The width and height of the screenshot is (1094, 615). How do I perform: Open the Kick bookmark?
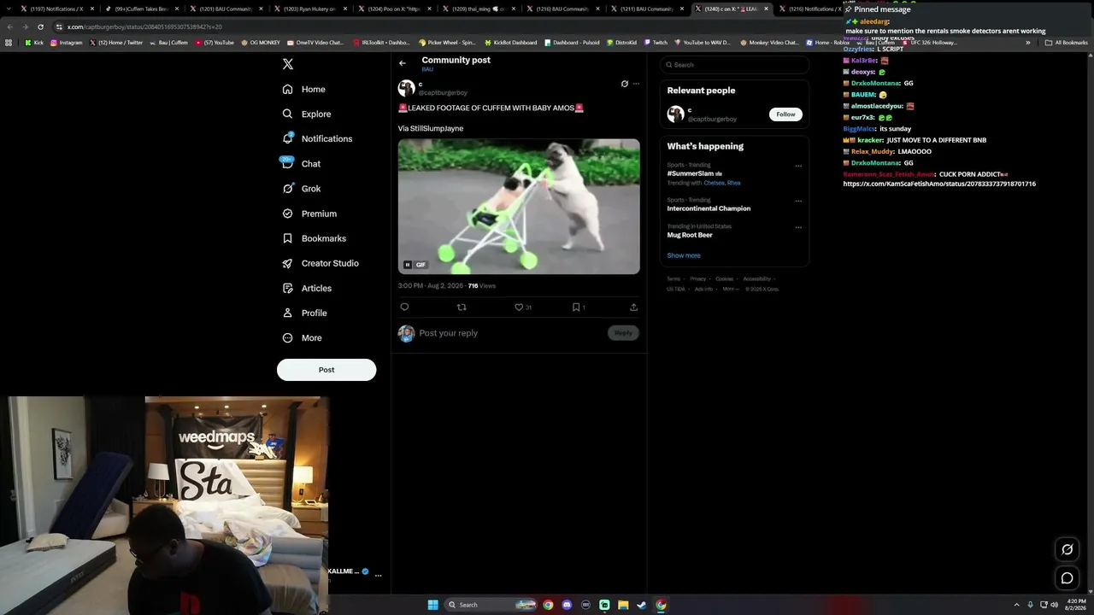point(33,42)
